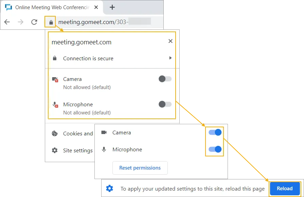Click the blue Reload button
The image size is (304, 197).
[x=285, y=189]
